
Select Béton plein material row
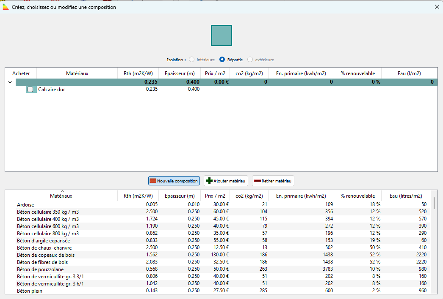tap(30, 291)
